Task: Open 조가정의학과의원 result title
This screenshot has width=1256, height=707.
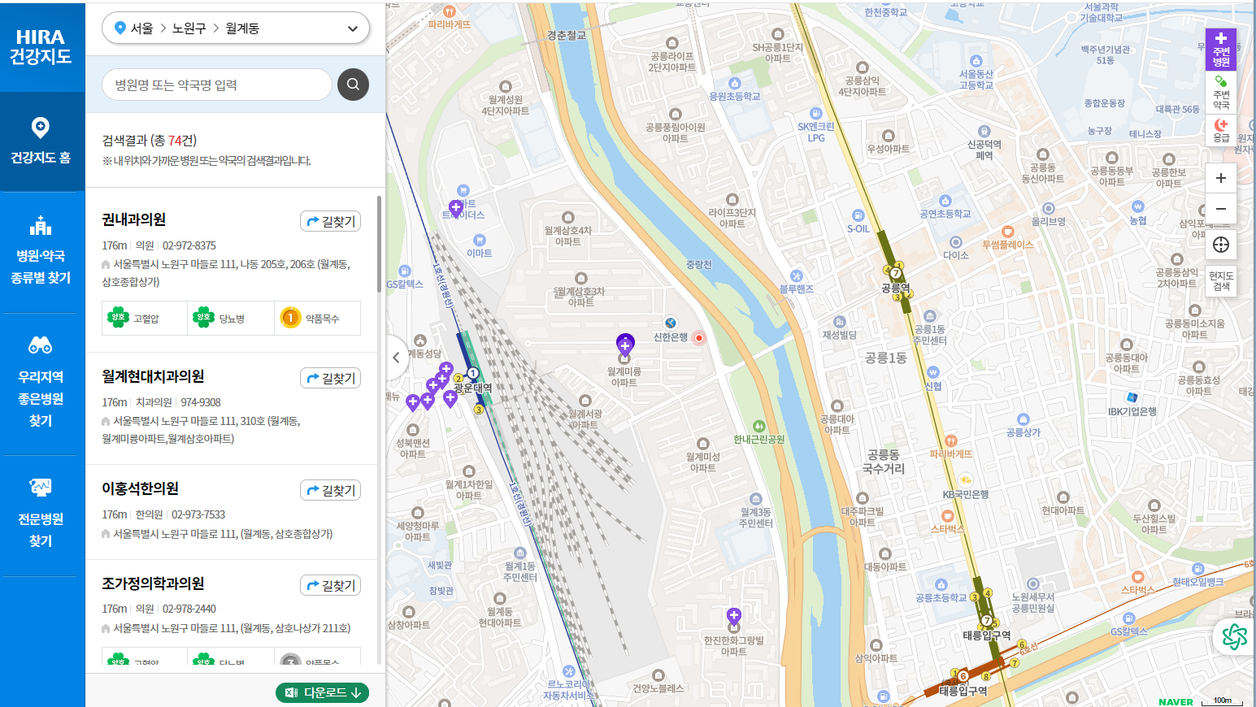Action: tap(153, 583)
